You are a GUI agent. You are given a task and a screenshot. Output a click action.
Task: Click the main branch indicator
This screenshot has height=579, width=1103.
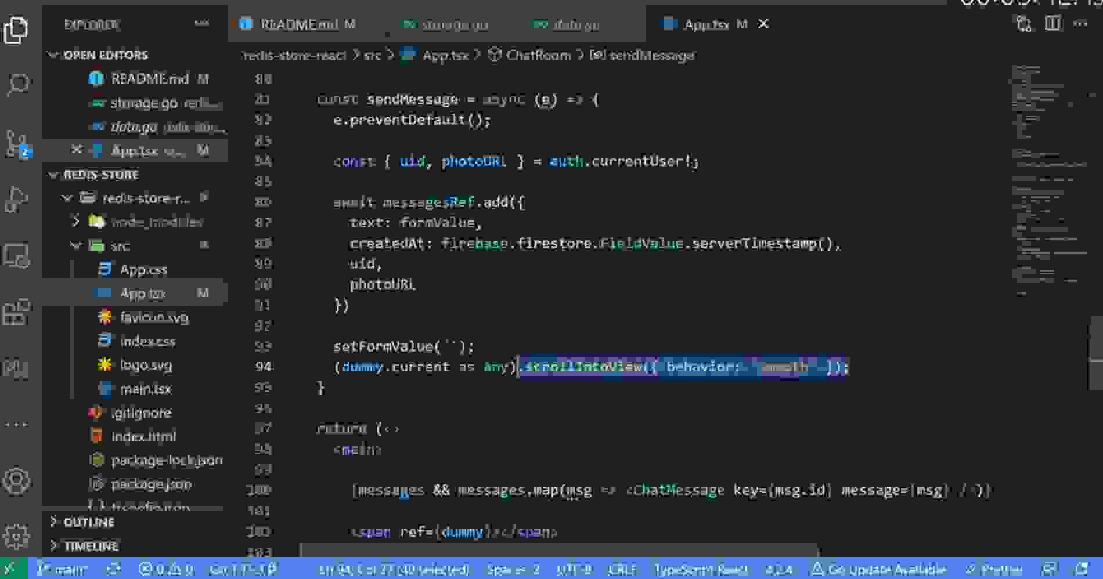point(64,569)
